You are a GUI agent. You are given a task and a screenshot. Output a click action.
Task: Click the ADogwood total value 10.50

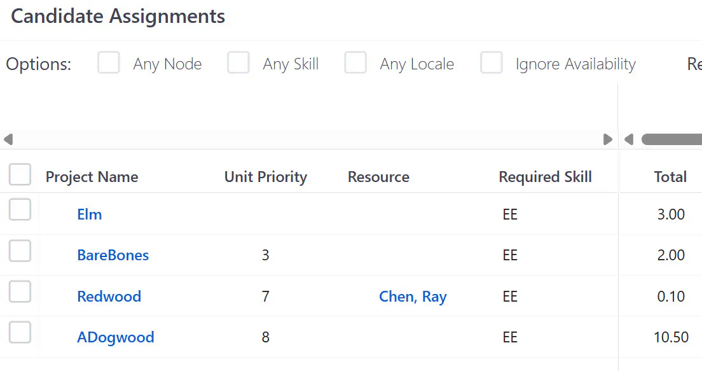pyautogui.click(x=671, y=337)
